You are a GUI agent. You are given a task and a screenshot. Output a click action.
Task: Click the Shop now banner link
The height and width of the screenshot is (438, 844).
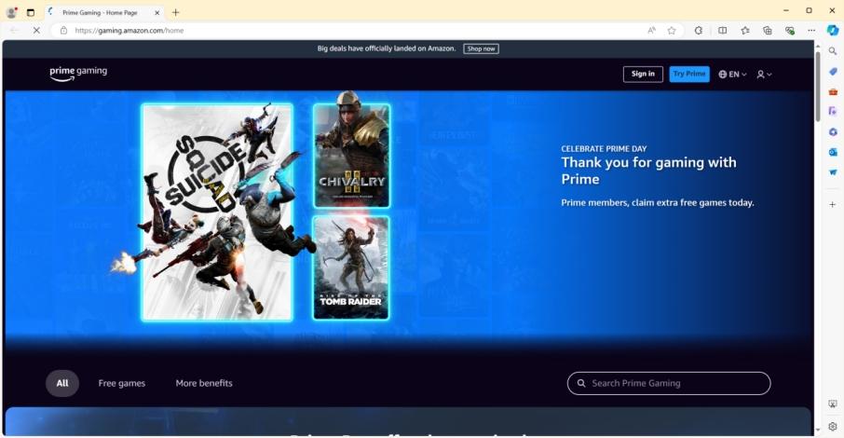pos(481,48)
